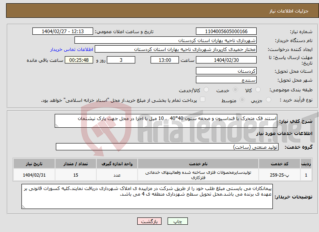Select the جزیی purchase type radio
The image size is (319, 232).
[268, 99]
